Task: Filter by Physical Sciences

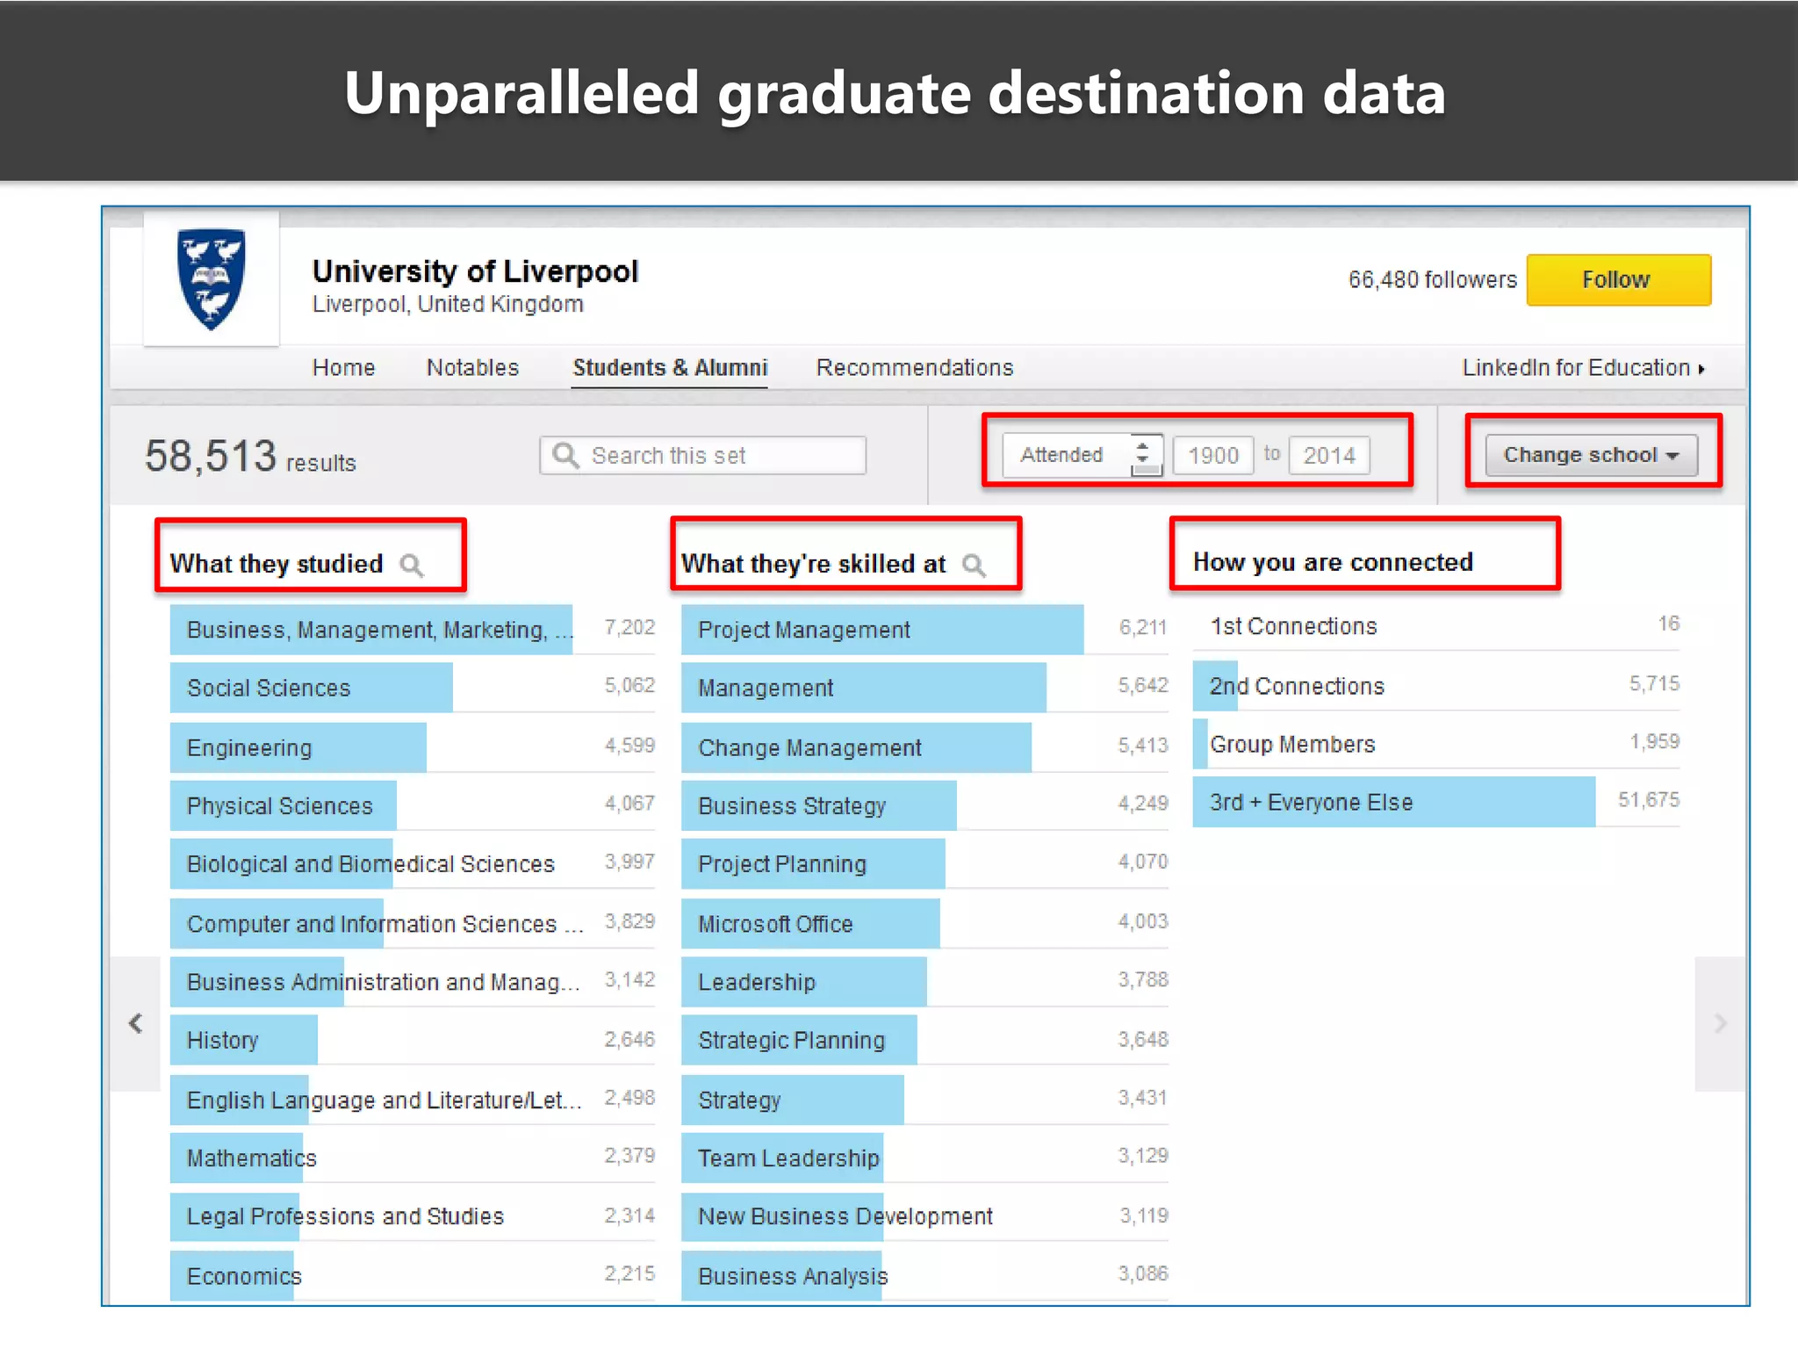Action: pyautogui.click(x=413, y=805)
